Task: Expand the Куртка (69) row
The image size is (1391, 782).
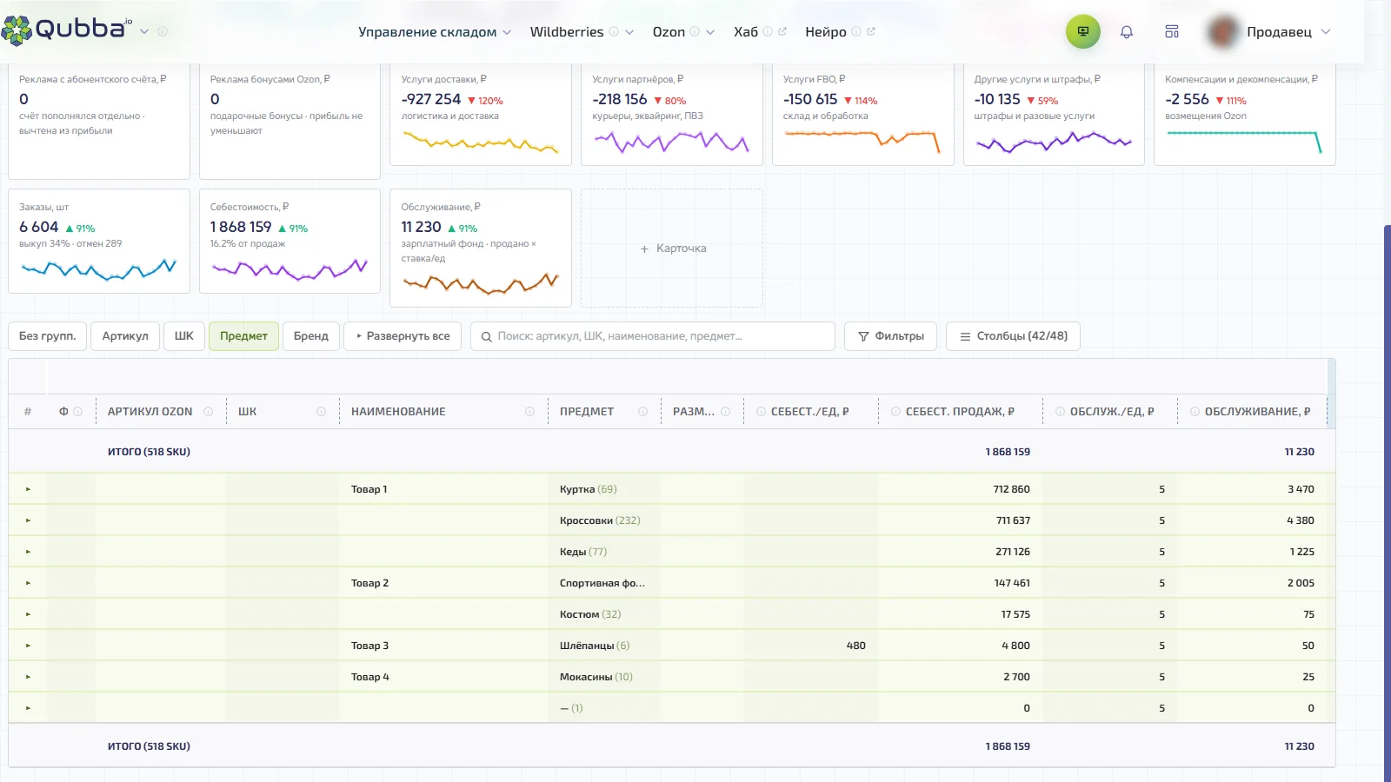Action: tap(28, 489)
